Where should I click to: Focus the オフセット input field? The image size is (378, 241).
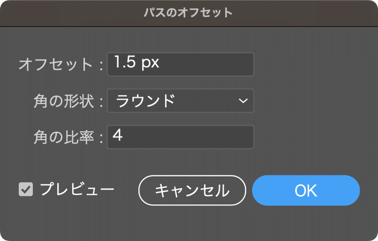[x=180, y=64]
